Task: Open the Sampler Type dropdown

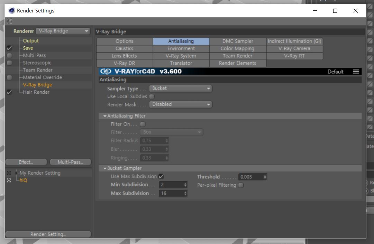Action: pyautogui.click(x=181, y=88)
